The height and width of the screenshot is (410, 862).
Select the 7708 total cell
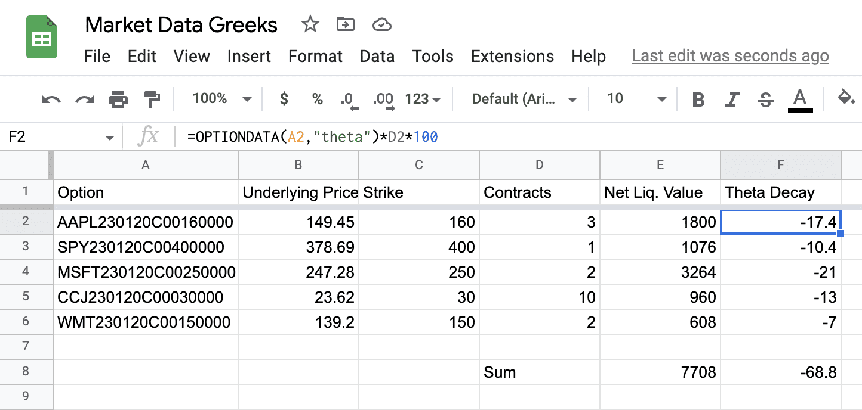pyautogui.click(x=660, y=372)
